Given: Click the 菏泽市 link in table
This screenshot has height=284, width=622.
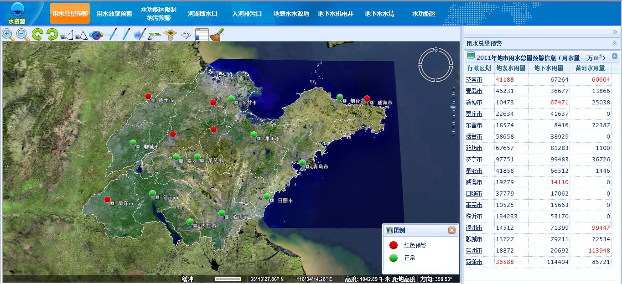Looking at the screenshot, I should tap(474, 262).
